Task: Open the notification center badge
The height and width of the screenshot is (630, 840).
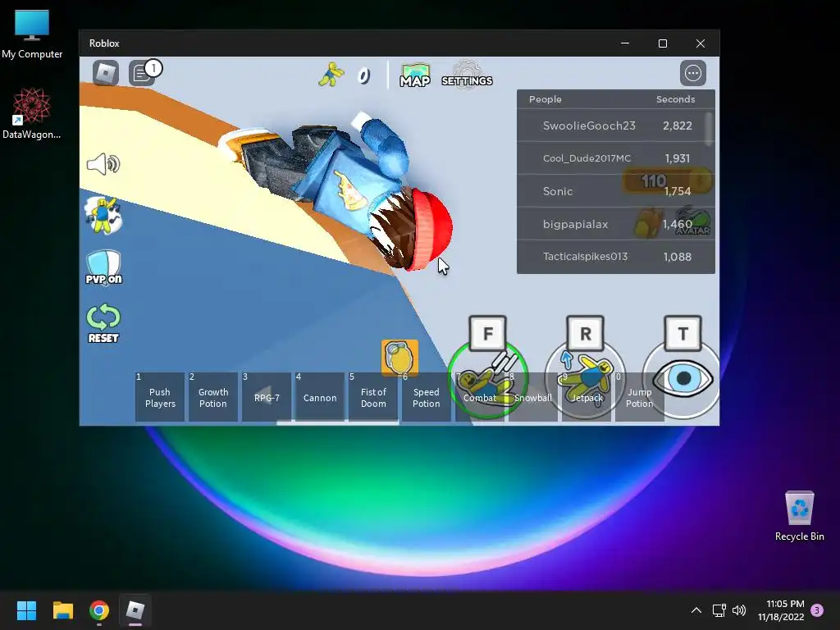Action: tap(817, 610)
